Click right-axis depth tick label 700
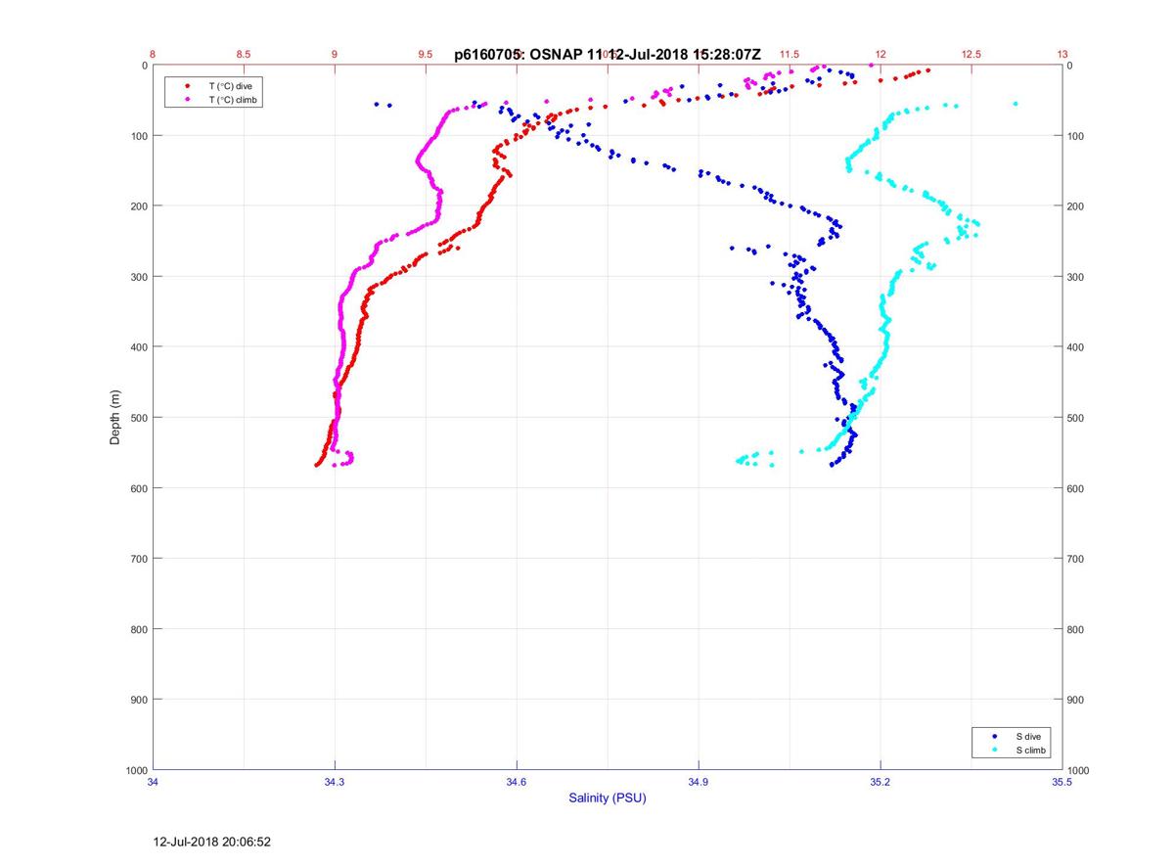Viewport: 1174px width, 866px height. (1077, 558)
